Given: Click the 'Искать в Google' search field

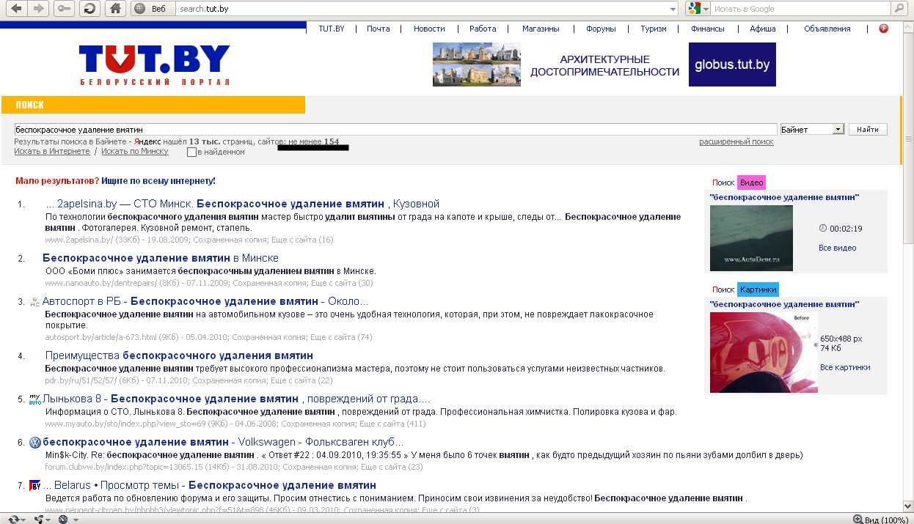Looking at the screenshot, I should pyautogui.click(x=800, y=9).
